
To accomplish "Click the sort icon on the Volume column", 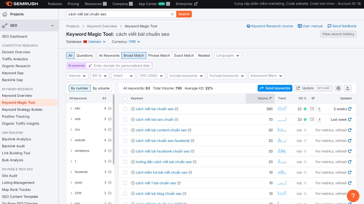I will point(271,98).
